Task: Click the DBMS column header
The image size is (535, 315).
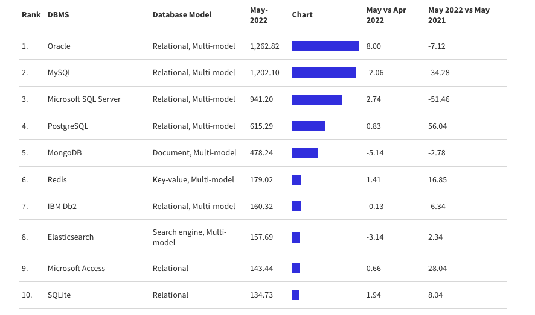Action: (x=59, y=15)
